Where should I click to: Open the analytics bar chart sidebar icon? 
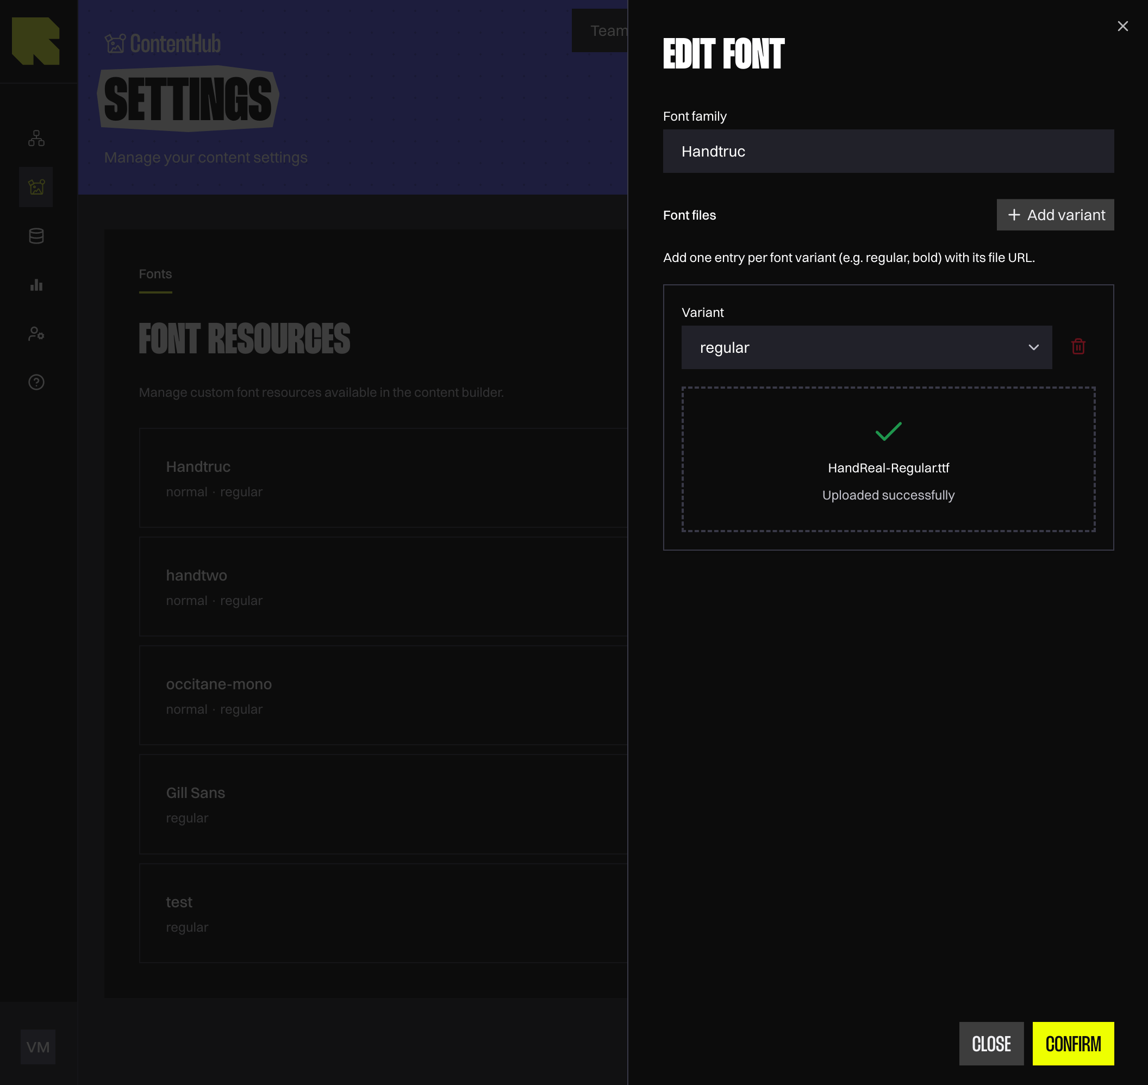(36, 284)
